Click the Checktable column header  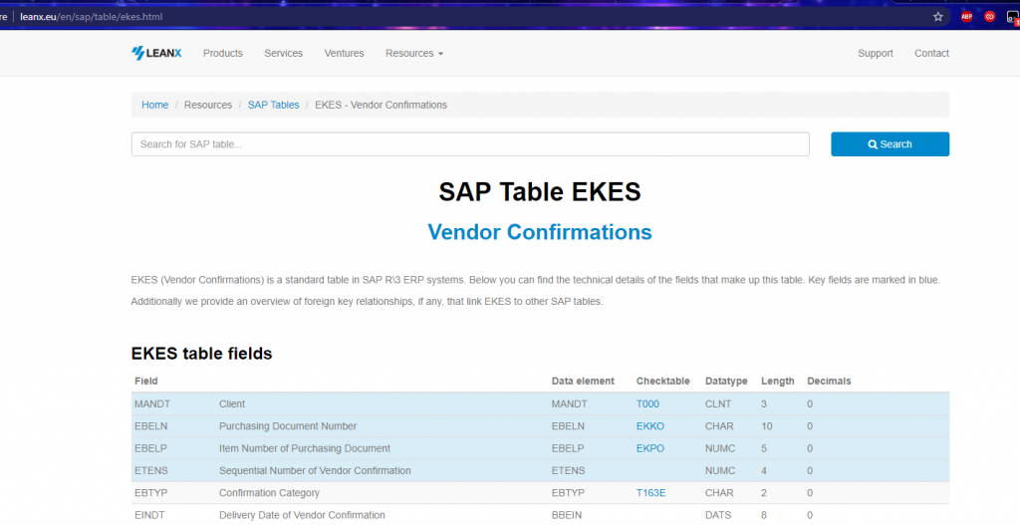point(662,382)
